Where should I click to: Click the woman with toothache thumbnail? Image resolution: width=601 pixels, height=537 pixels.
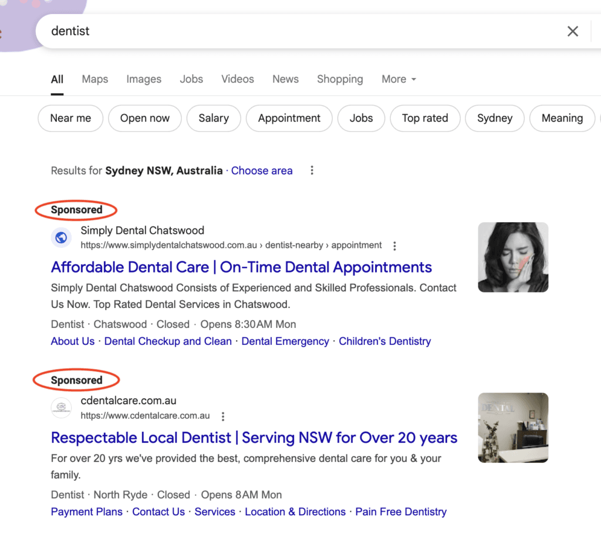point(513,257)
